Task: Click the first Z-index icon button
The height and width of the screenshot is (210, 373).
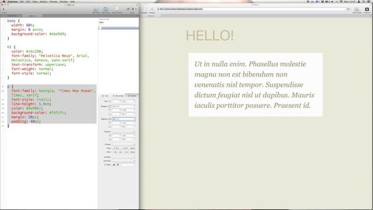Action: (x=114, y=164)
